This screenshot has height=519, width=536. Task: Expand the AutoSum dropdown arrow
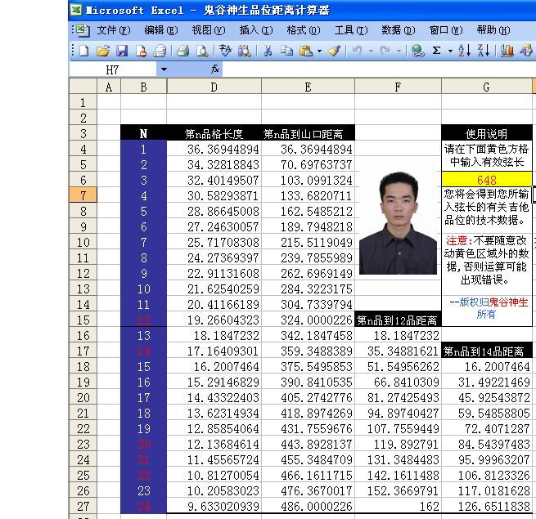coord(449,51)
